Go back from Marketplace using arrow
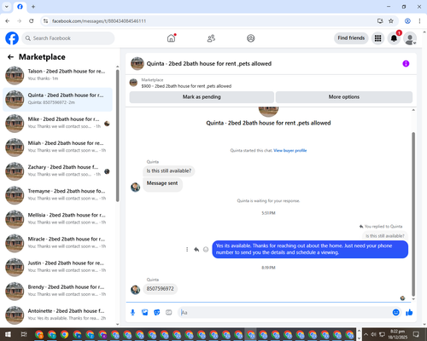Image resolution: width=427 pixels, height=341 pixels. tap(10, 57)
